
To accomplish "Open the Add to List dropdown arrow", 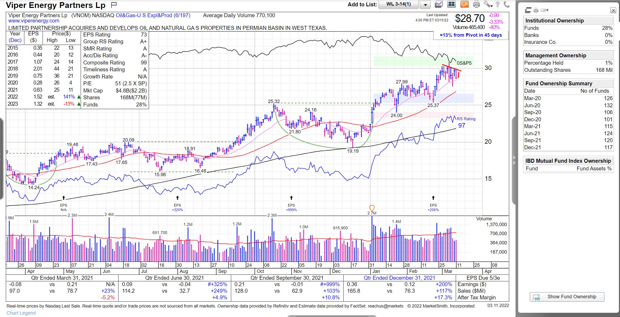I will (425, 4).
